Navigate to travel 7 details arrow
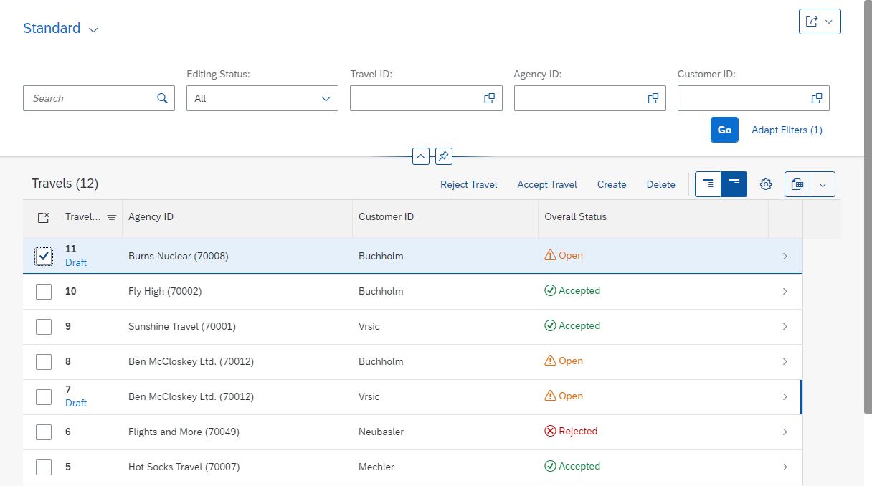This screenshot has width=872, height=486. tap(785, 396)
